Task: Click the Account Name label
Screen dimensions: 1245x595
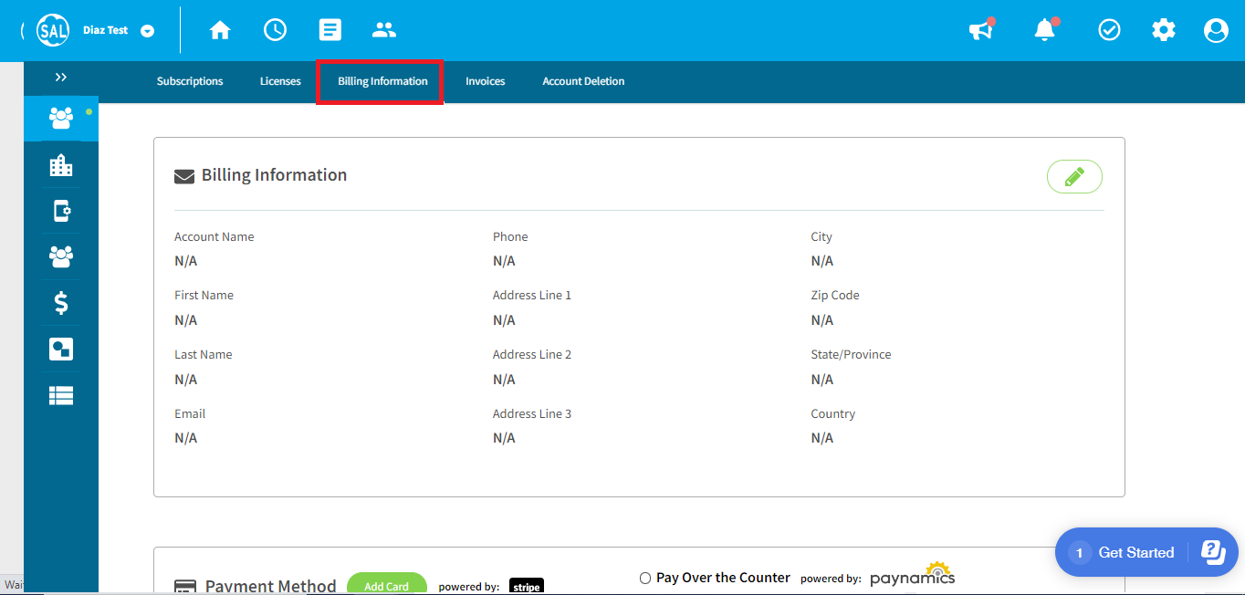Action: (x=214, y=236)
